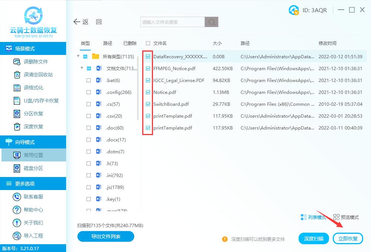
Task: Select the 常用位置 windows icon
Action: coord(17,155)
